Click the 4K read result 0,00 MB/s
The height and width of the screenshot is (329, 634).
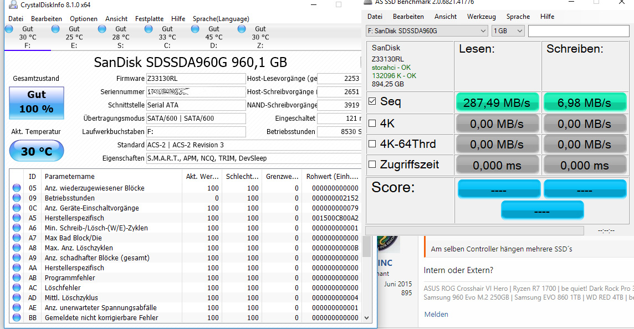(497, 124)
